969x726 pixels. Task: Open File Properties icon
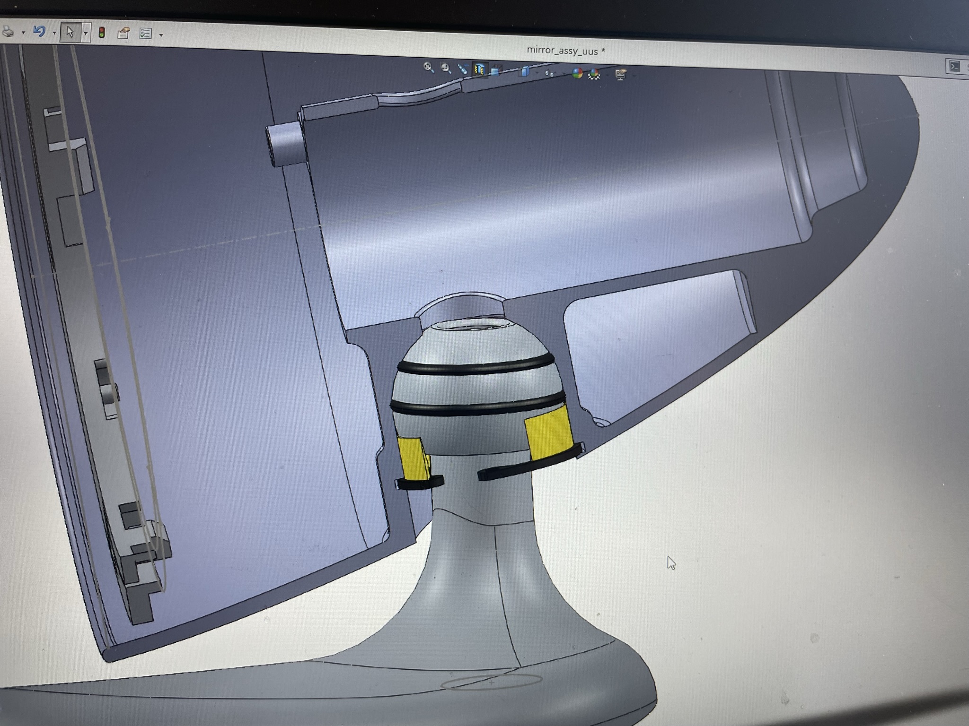pyautogui.click(x=123, y=33)
